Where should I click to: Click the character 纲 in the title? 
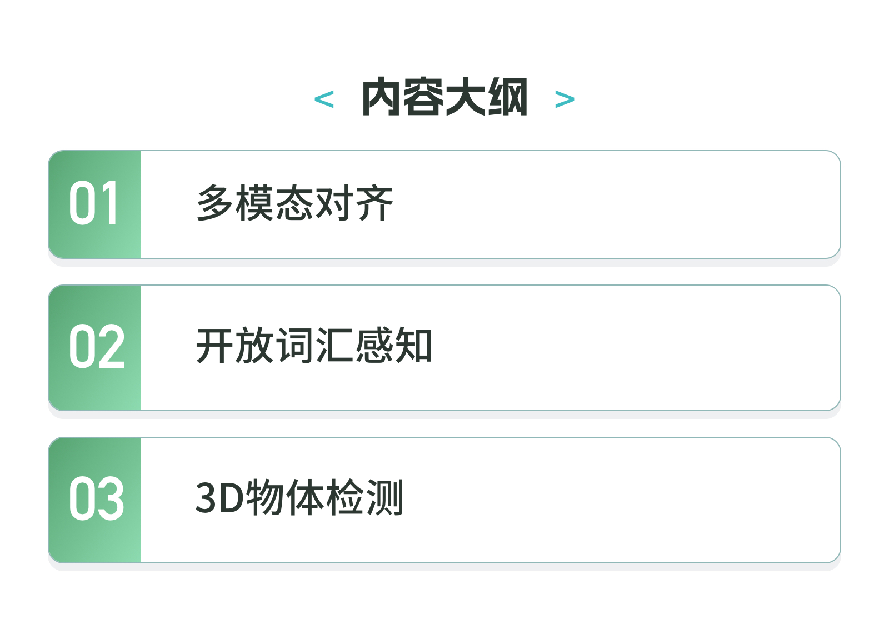click(508, 97)
